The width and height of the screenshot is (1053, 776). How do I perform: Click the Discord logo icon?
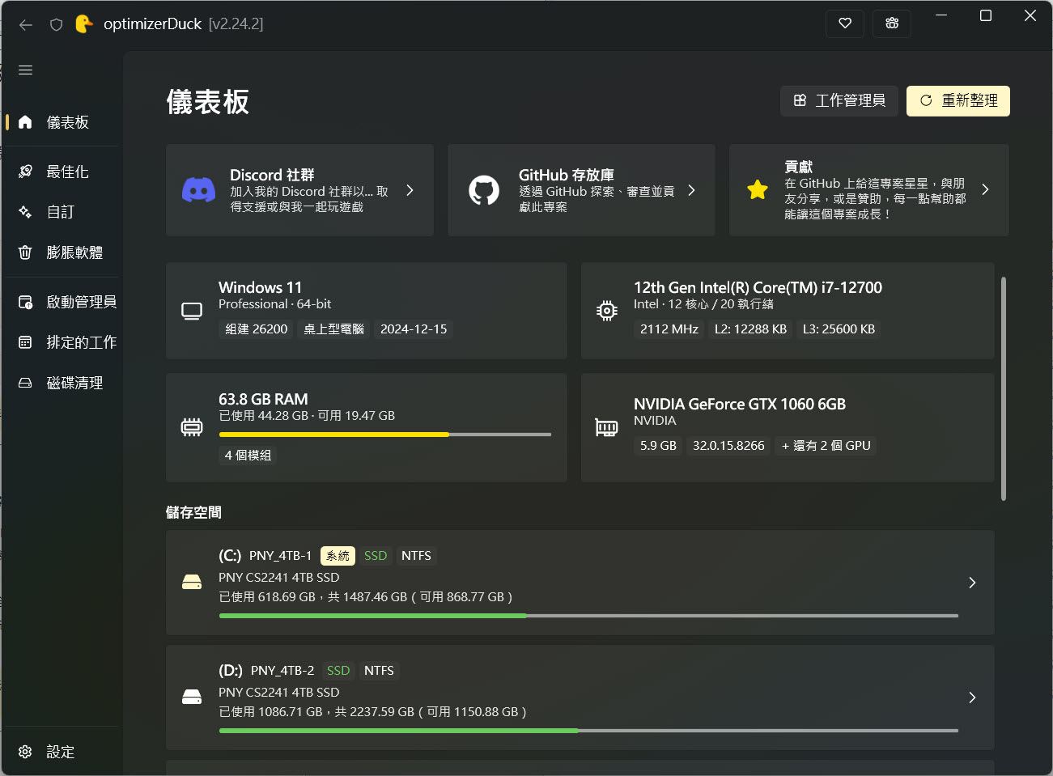(x=198, y=190)
